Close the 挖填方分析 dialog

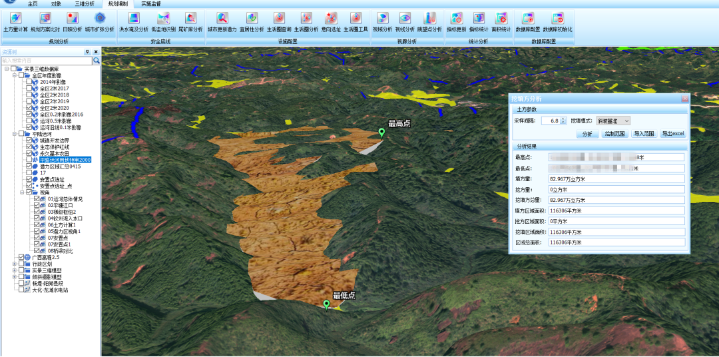click(x=685, y=98)
